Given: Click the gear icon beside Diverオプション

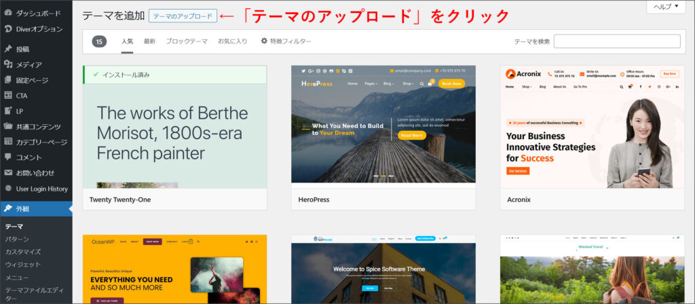Looking at the screenshot, I should tap(8, 29).
